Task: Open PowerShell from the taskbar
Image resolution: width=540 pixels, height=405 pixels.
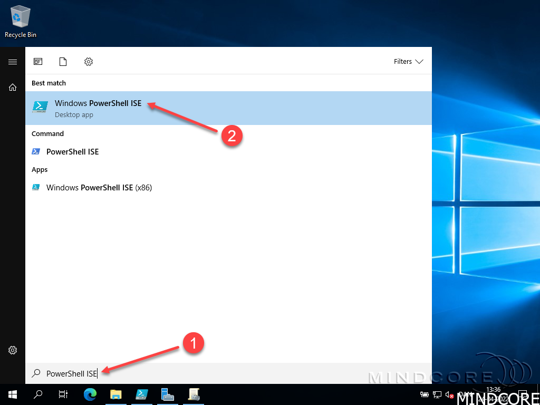Action: [x=142, y=394]
